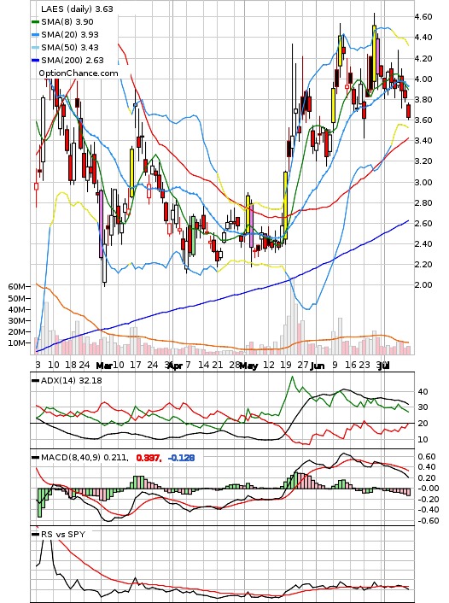Select the SMA(8) 3.90 legend label
The image size is (449, 603).
pos(67,22)
